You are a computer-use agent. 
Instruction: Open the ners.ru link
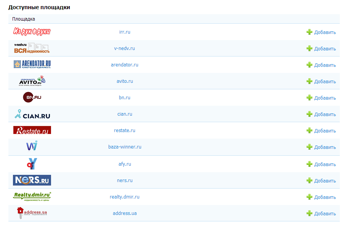[125, 181]
